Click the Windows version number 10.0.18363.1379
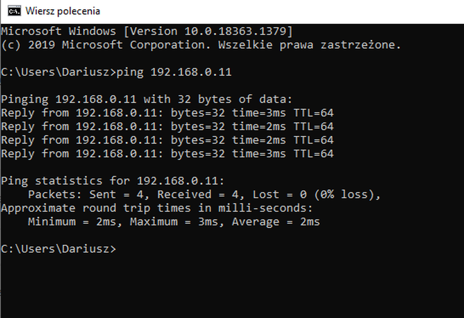The height and width of the screenshot is (318, 464). pyautogui.click(x=236, y=31)
